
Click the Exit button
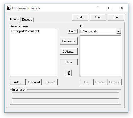pos(116,17)
